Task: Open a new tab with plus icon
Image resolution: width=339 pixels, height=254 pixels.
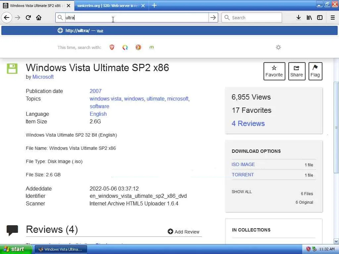Action: pos(154,5)
